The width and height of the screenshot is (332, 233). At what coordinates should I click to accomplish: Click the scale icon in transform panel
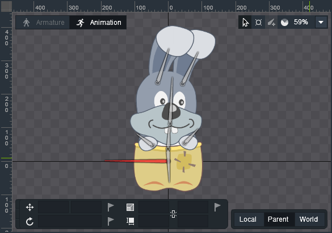(x=130, y=207)
